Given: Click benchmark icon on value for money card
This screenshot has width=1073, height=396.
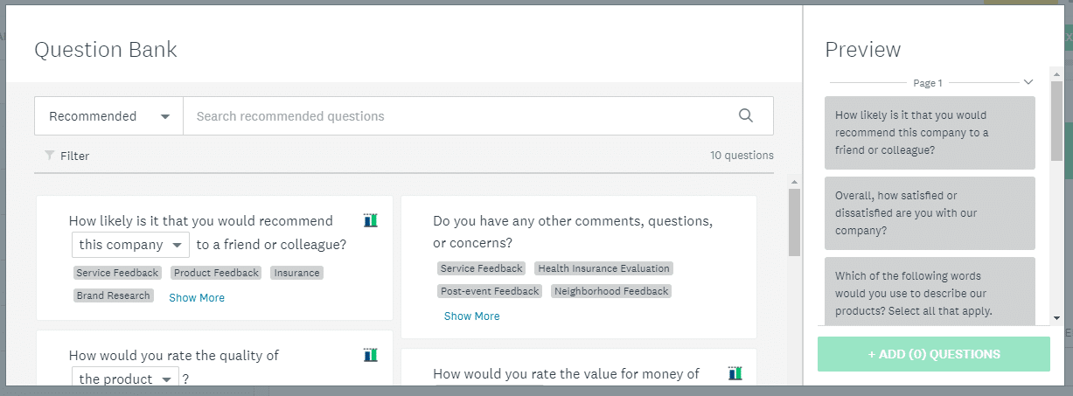Looking at the screenshot, I should tap(735, 373).
